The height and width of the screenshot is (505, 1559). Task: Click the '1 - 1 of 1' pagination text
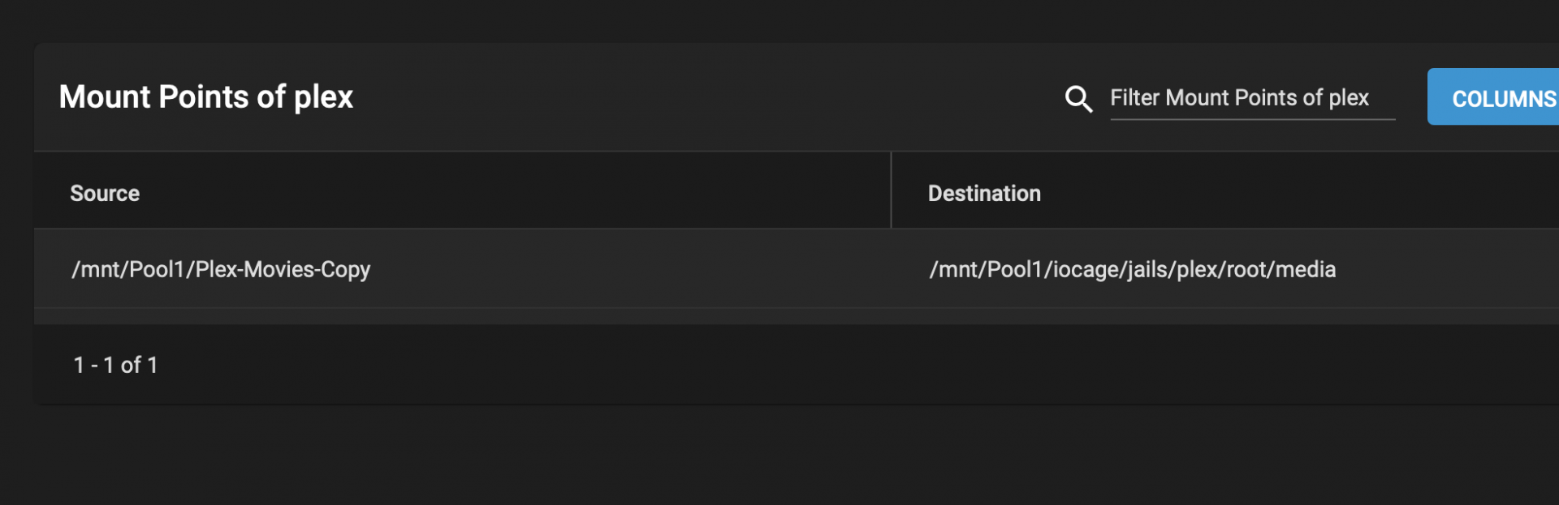coord(115,365)
